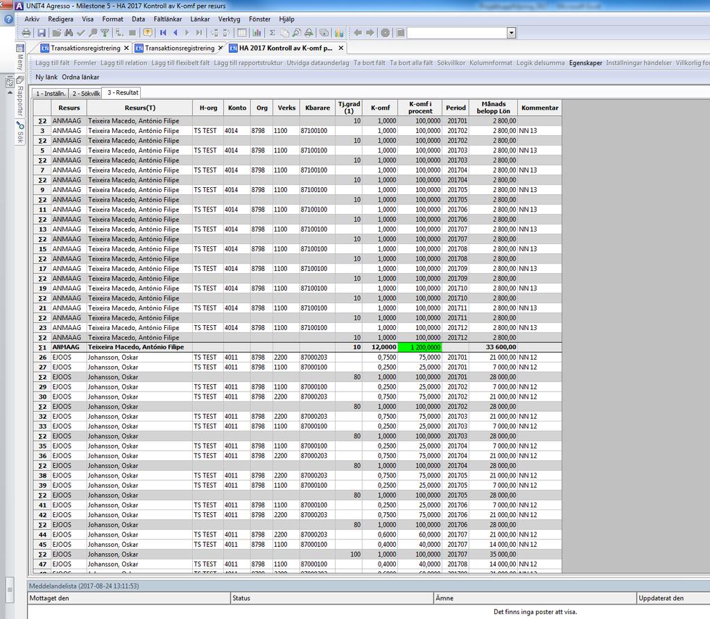Click the yellow help note icon
The image size is (710, 619).
(148, 33)
